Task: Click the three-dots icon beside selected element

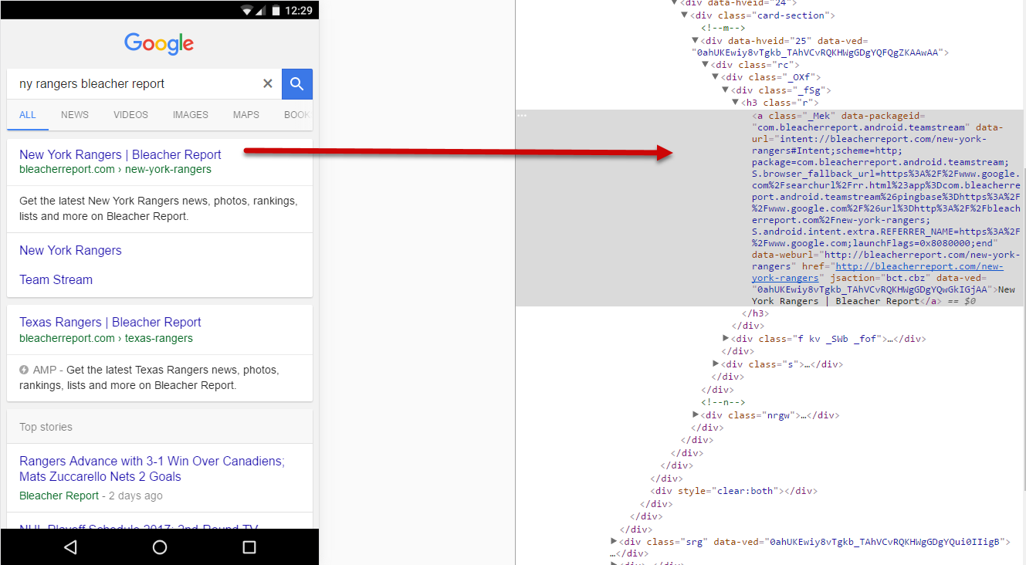Action: [x=522, y=116]
